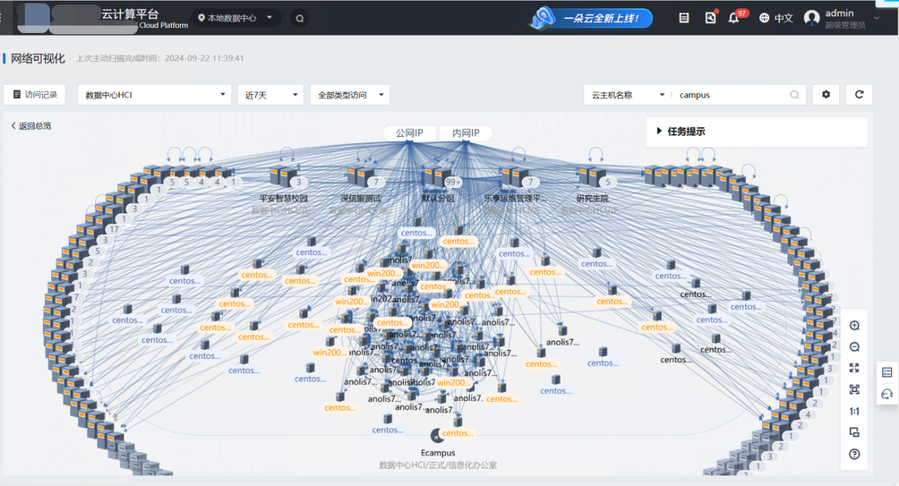The image size is (899, 486).
Task: Open the 本地数据中心 location selector
Action: click(x=236, y=18)
